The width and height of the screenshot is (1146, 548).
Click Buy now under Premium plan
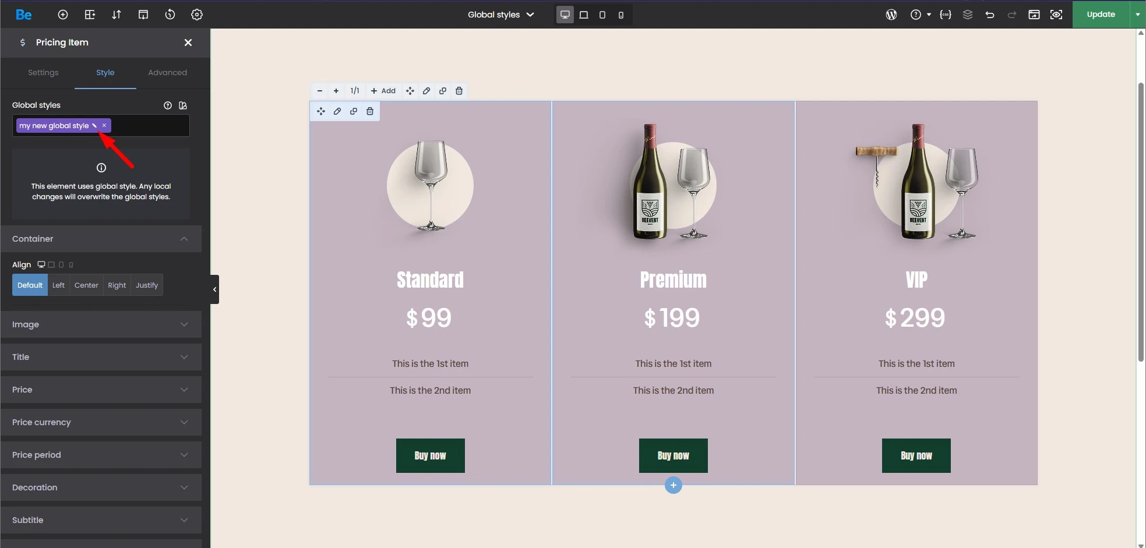pyautogui.click(x=673, y=455)
